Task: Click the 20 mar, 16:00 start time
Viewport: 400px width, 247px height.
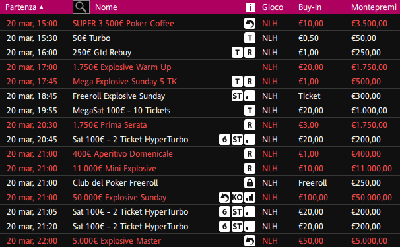Action: coord(32,53)
